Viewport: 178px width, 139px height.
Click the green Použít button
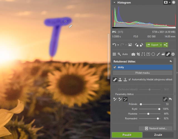click(x=127, y=135)
